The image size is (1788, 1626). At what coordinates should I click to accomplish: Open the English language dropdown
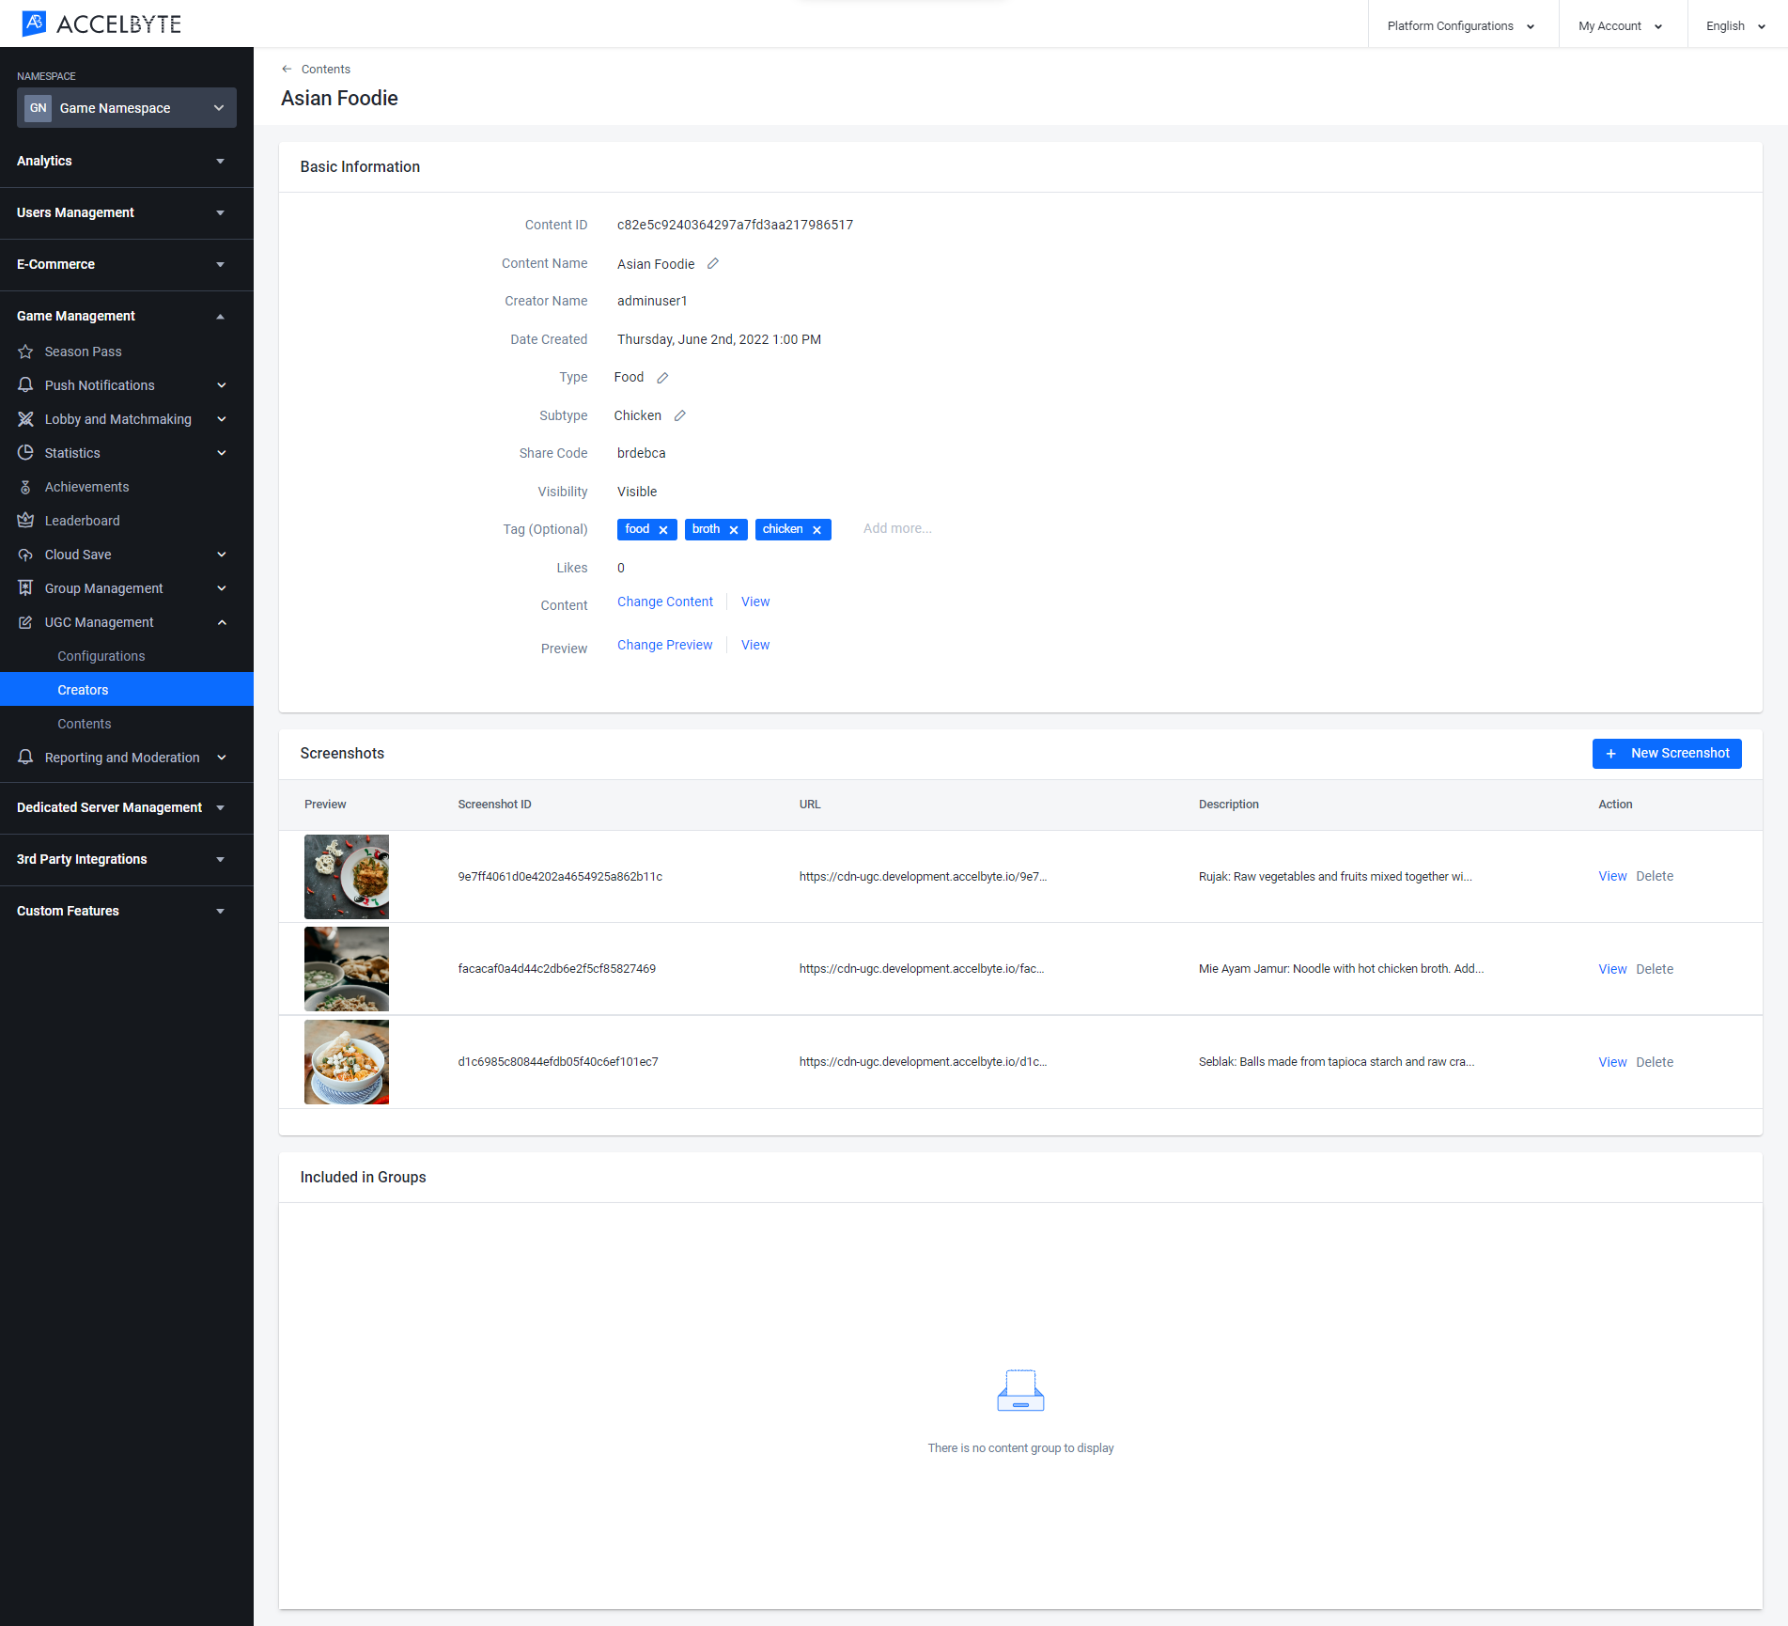tap(1736, 25)
